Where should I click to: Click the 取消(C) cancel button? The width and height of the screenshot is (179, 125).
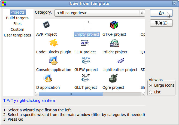click(x=161, y=23)
